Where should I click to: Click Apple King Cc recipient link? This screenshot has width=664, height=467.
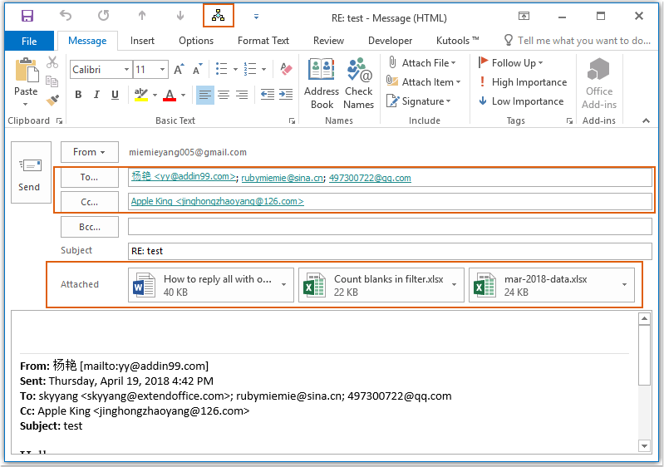point(217,202)
